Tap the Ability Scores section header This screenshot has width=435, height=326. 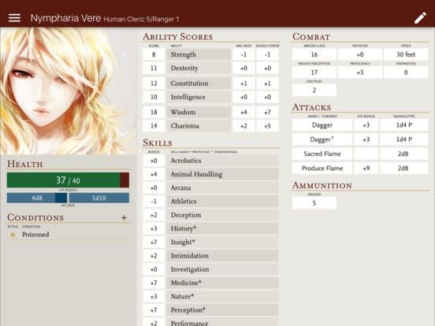(x=178, y=36)
